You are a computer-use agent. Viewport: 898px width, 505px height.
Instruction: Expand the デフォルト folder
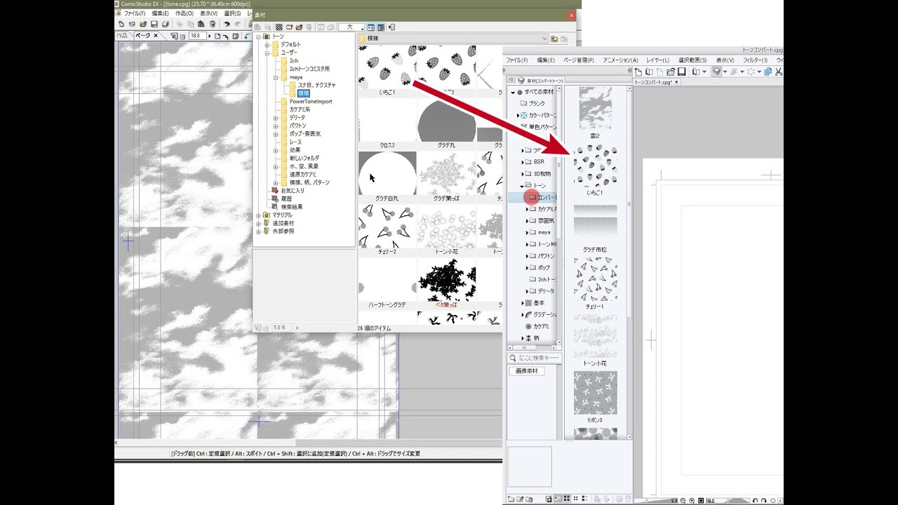point(267,44)
